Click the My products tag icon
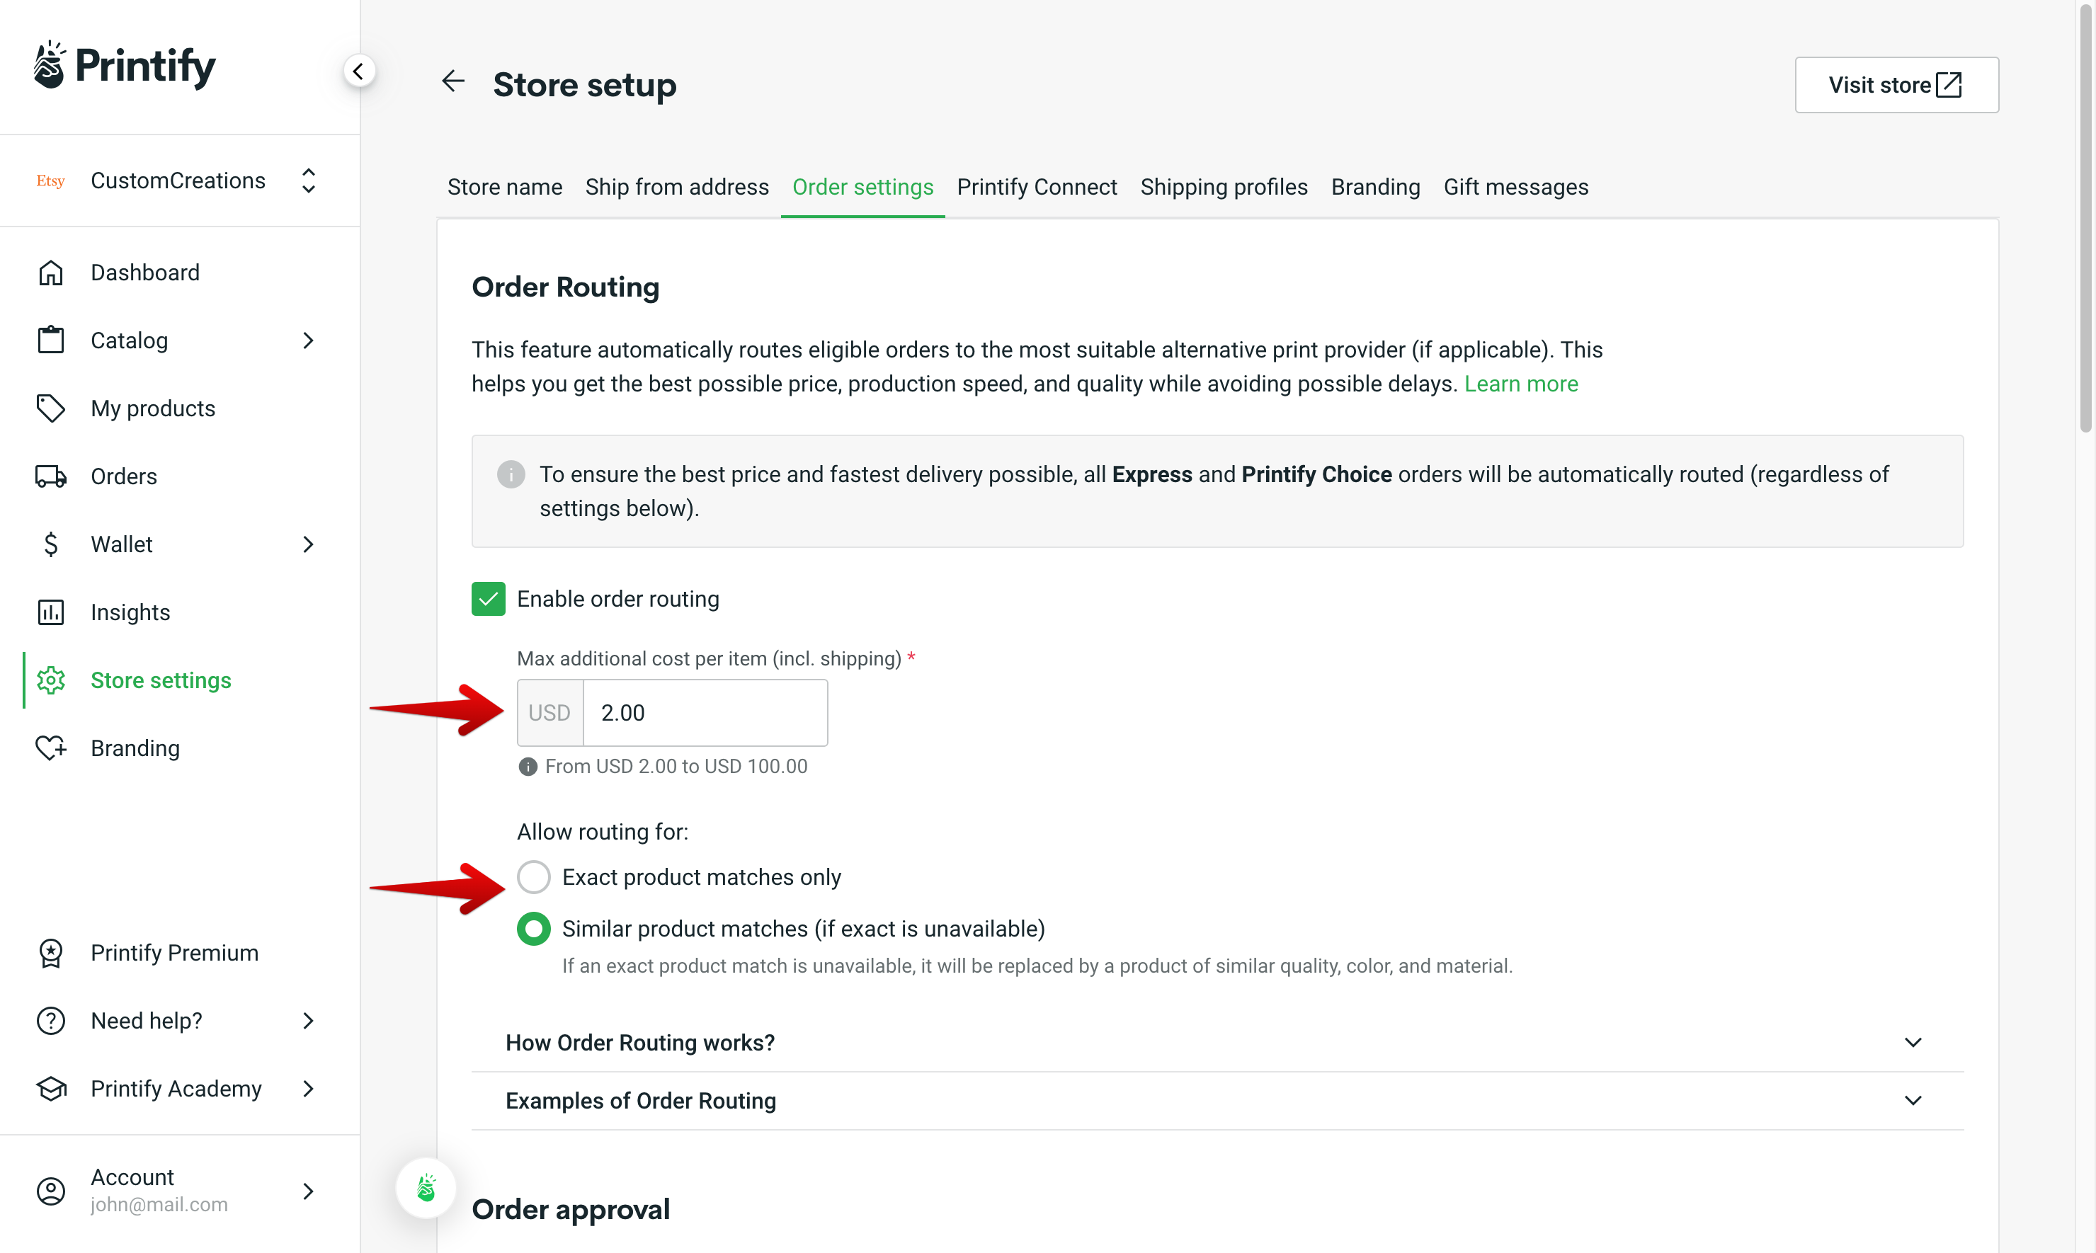This screenshot has height=1253, width=2096. (51, 408)
